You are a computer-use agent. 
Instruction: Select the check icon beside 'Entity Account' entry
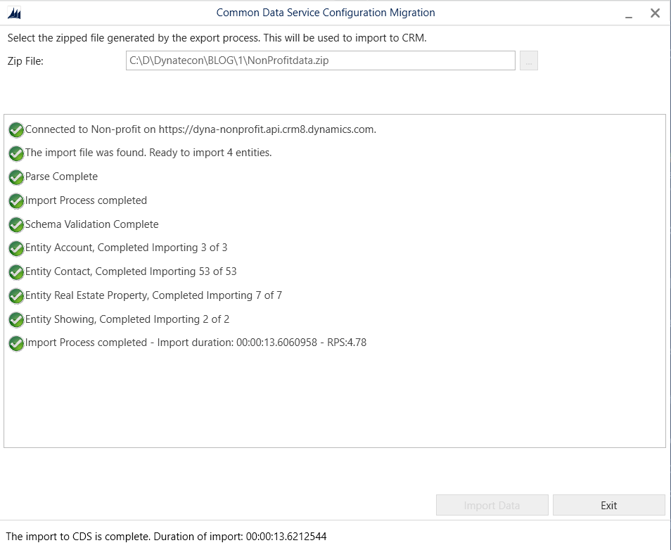pyautogui.click(x=16, y=248)
